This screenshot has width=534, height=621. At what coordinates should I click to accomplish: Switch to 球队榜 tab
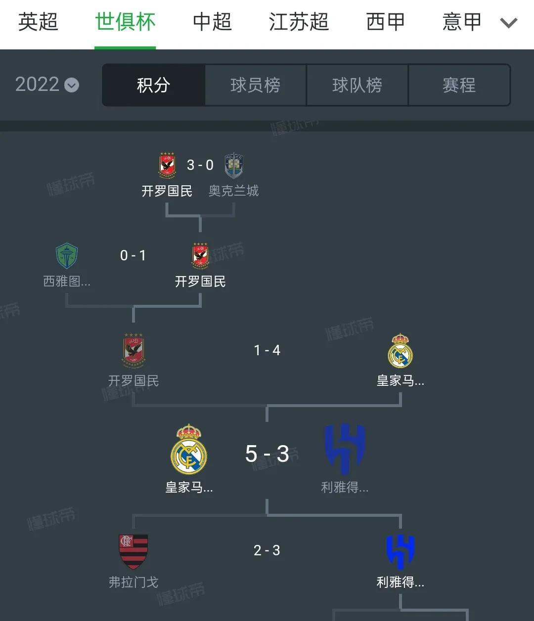point(357,85)
